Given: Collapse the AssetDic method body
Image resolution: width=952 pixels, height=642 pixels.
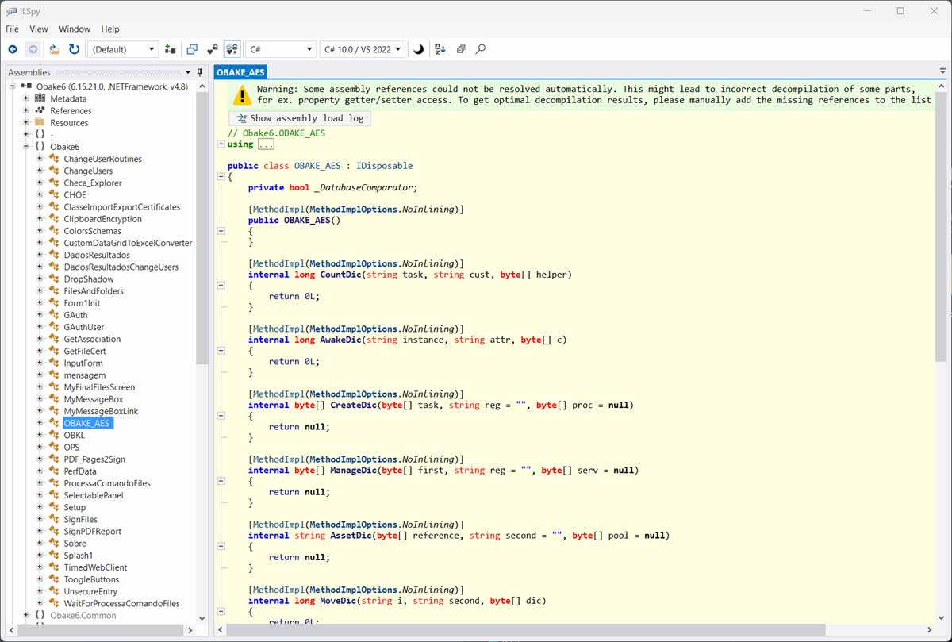Looking at the screenshot, I should click(221, 546).
